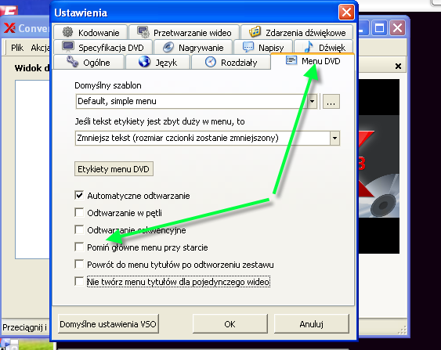Click the disc icon of Nagrywanie
The width and height of the screenshot is (441, 350).
168,47
